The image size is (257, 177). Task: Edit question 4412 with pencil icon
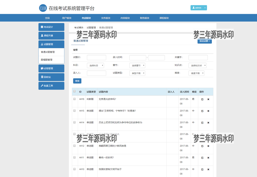(x=203, y=146)
